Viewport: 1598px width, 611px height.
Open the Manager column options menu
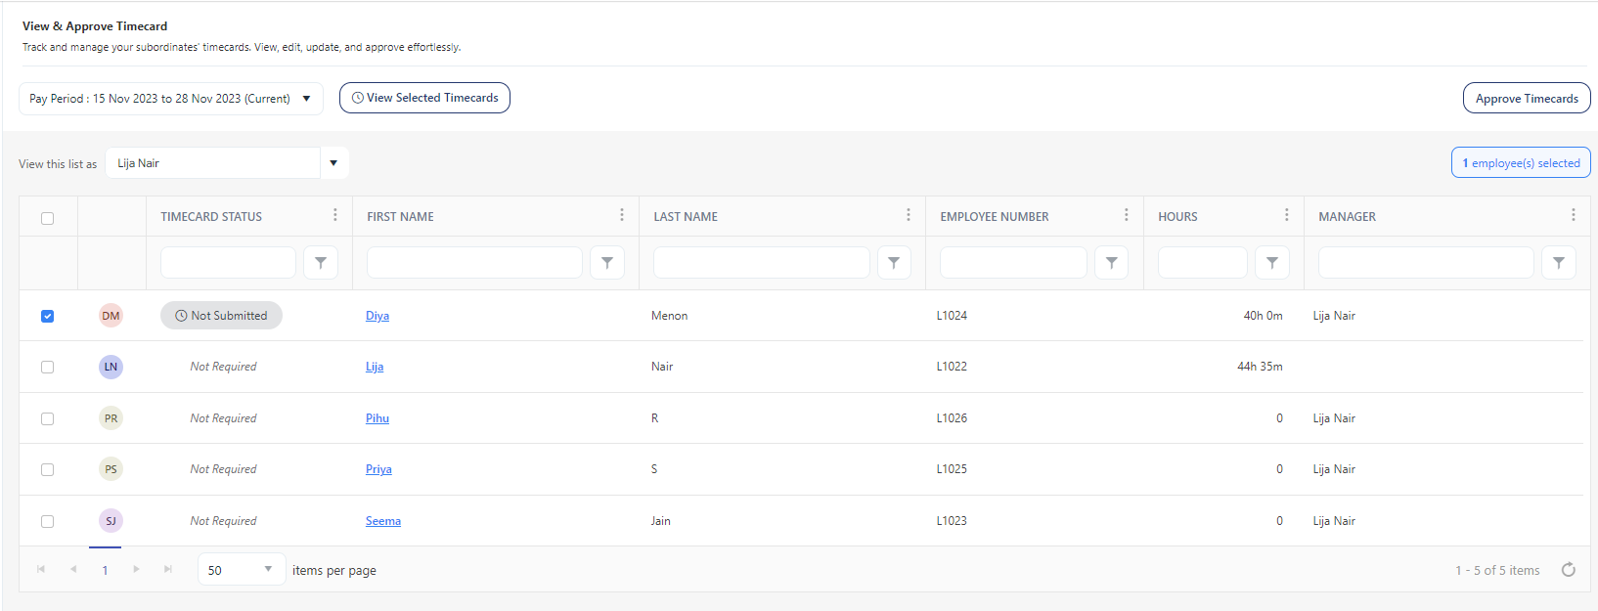[1573, 215]
